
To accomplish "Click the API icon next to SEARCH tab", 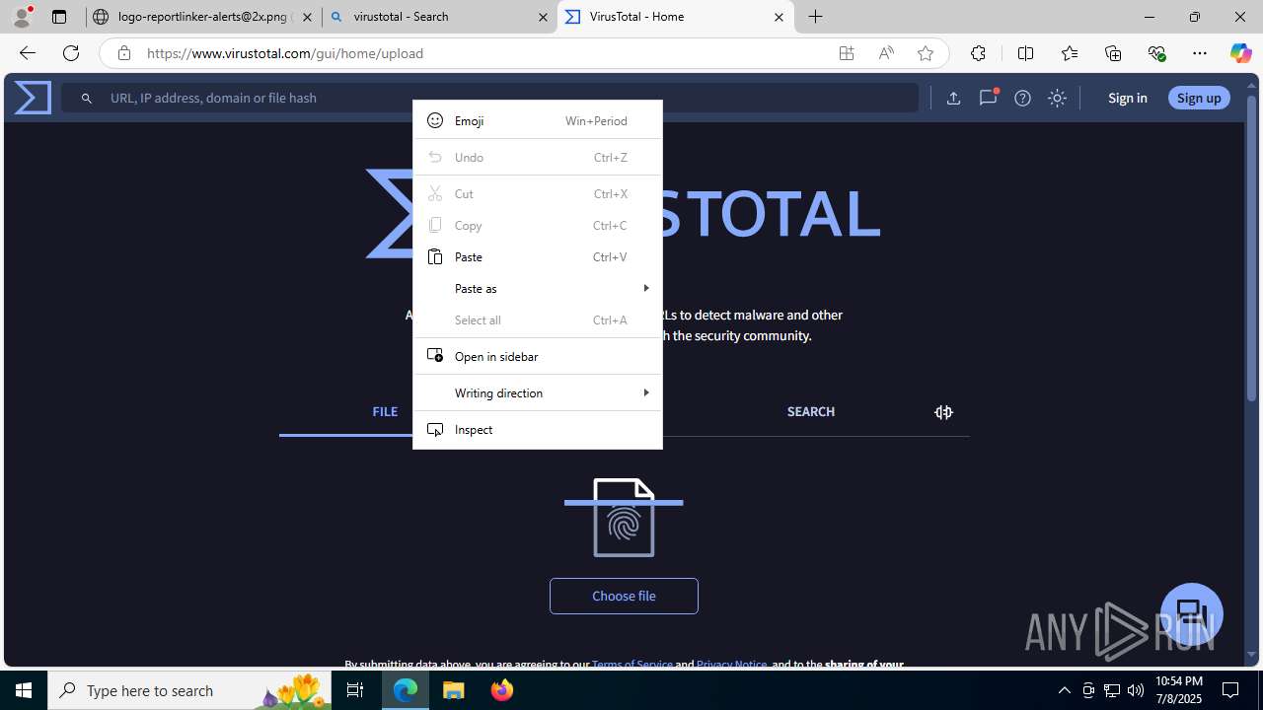I will point(943,412).
